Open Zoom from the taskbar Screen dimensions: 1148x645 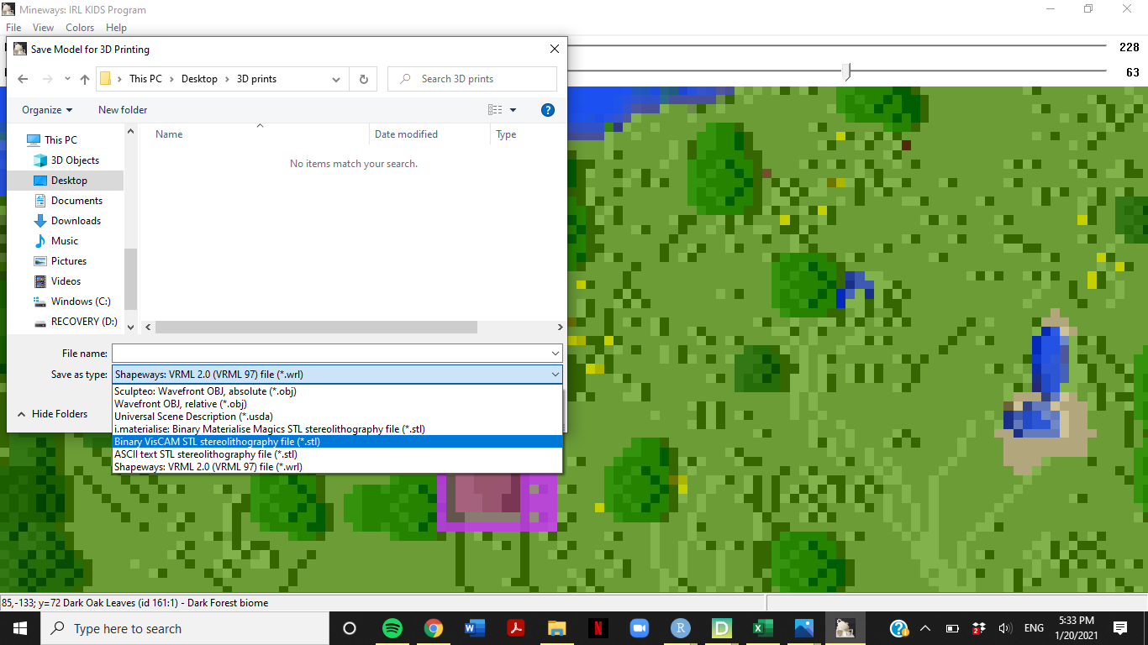point(639,628)
